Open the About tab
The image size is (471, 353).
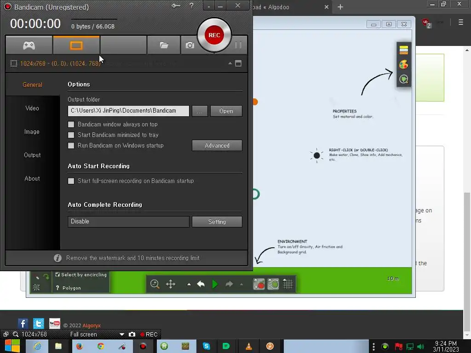tap(32, 178)
